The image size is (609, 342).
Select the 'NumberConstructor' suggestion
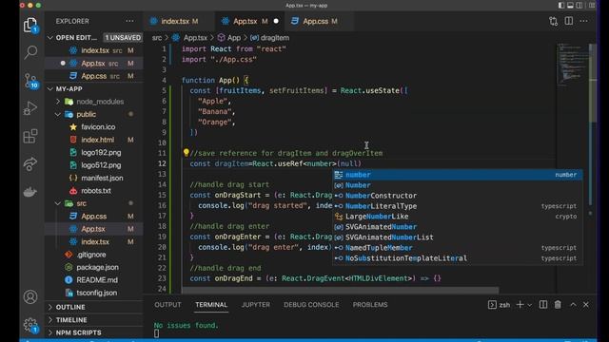(458, 196)
